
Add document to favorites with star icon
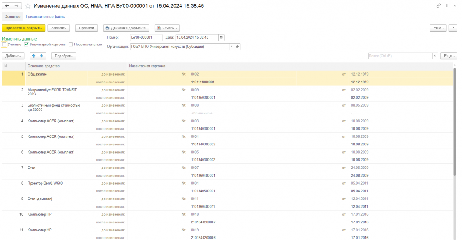28,5
